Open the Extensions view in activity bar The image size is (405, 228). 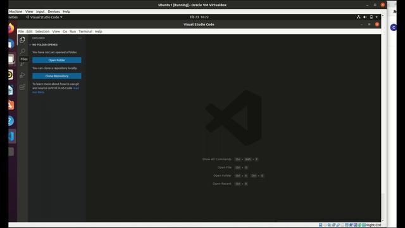point(23,87)
